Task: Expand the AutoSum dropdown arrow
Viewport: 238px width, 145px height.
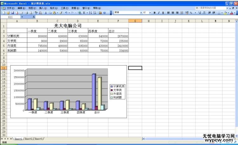Action: click(x=87, y=13)
